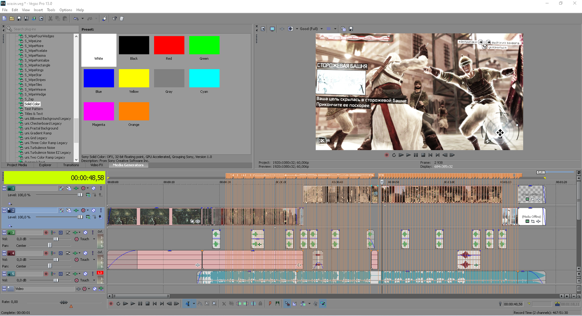Switch to the Explorer tab
This screenshot has height=316, width=582.
tap(45, 165)
